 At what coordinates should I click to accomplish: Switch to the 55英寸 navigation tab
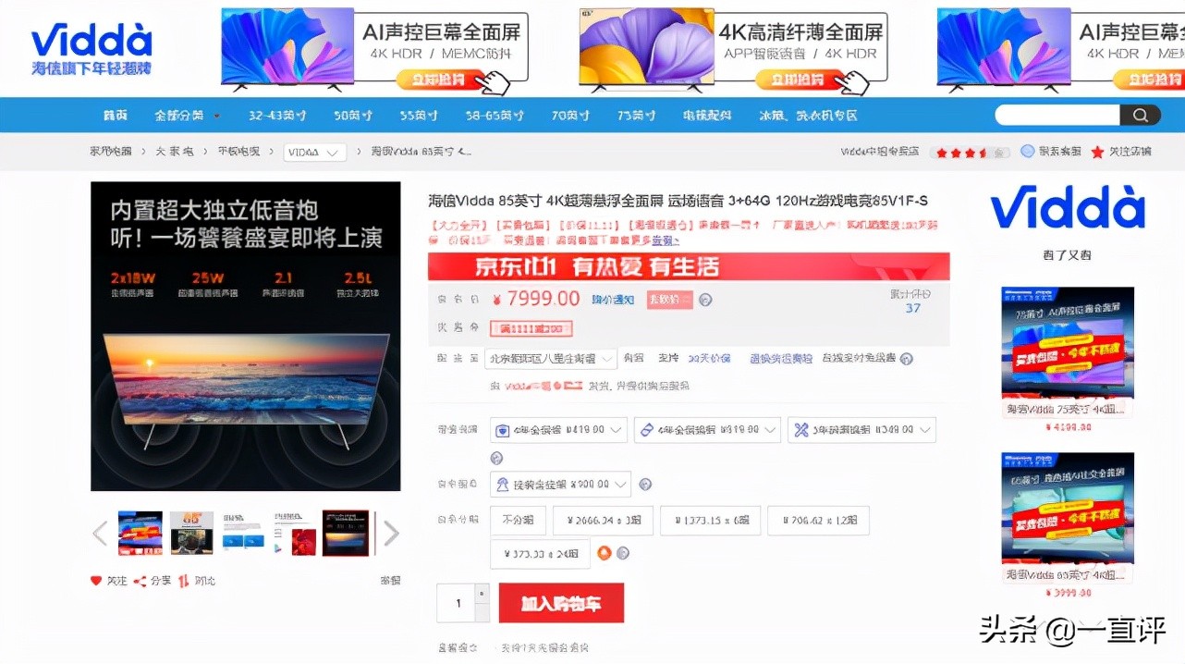click(x=417, y=115)
